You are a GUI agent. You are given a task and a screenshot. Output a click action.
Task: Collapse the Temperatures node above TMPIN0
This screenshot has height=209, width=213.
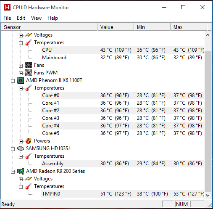tap(21, 187)
